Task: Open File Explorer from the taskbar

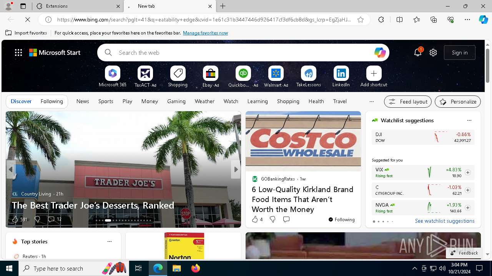Action: point(176,268)
